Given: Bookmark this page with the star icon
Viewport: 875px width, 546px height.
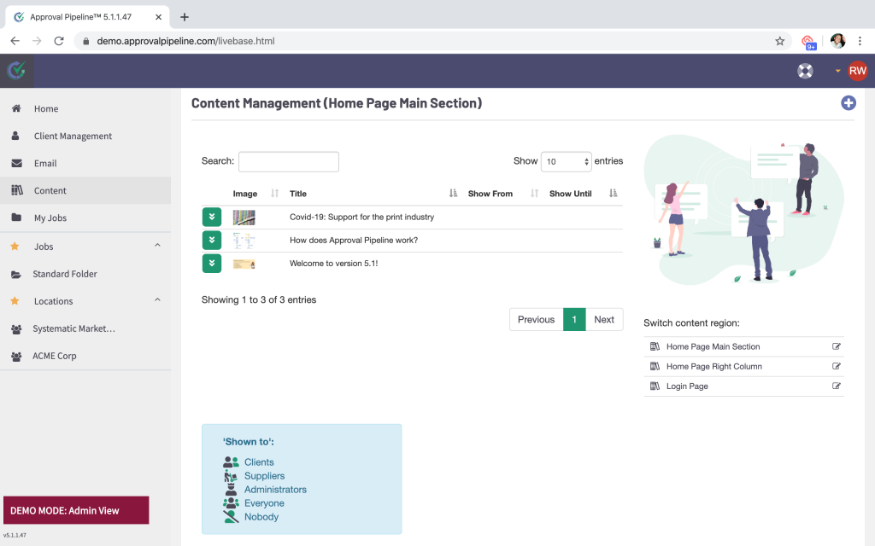Looking at the screenshot, I should point(779,41).
